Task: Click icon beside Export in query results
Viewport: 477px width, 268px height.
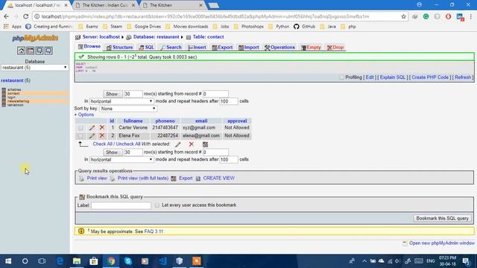Action: [x=174, y=179]
